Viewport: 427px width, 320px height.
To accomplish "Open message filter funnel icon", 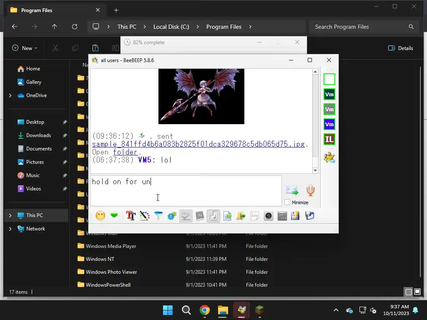I will coord(158,216).
